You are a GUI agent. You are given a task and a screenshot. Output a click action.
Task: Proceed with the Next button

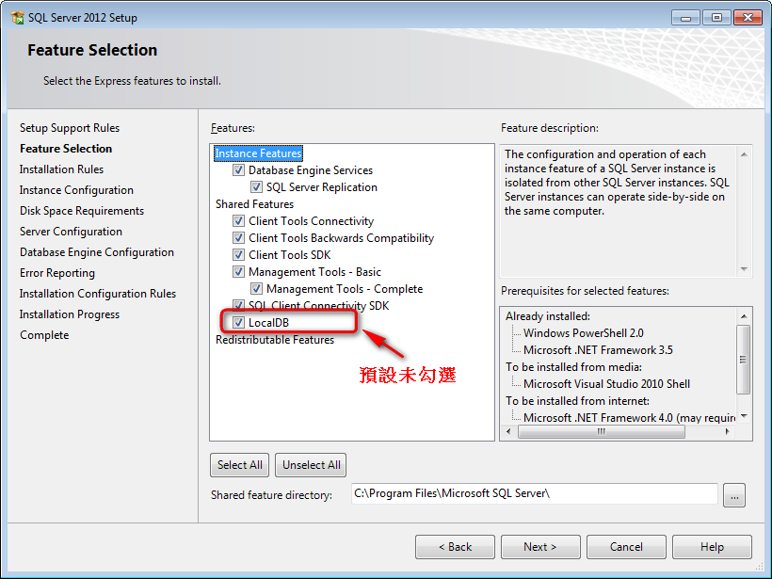(540, 547)
